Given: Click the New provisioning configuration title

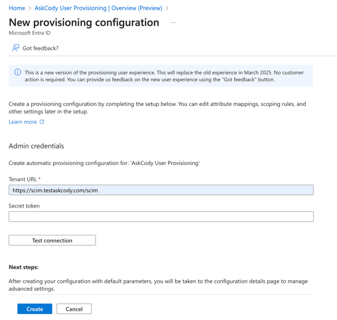Looking at the screenshot, I should point(84,22).
